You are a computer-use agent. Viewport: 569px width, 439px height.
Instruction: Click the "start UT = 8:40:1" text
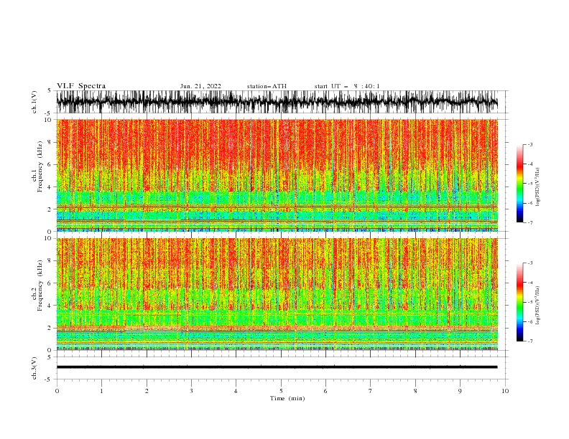[x=347, y=86]
